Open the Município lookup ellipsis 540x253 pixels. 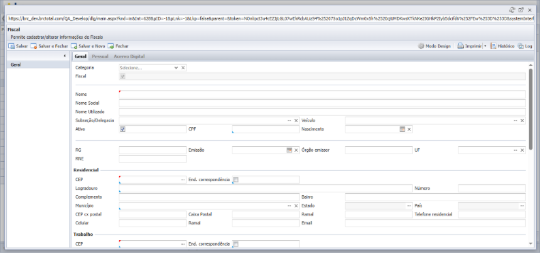[x=289, y=206]
